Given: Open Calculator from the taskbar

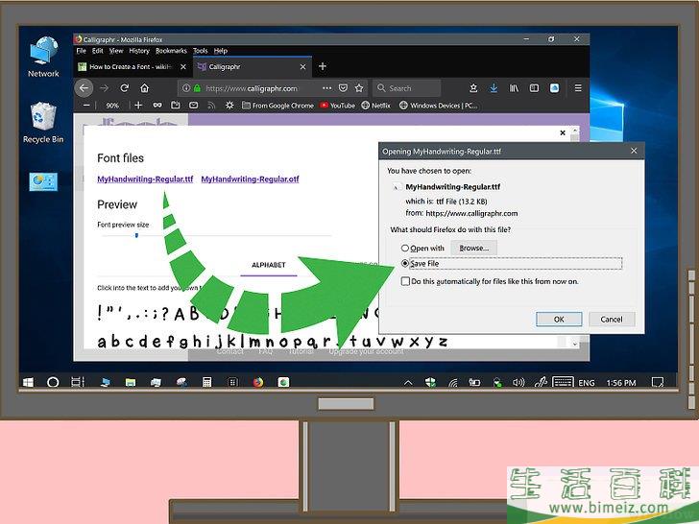Looking at the screenshot, I should point(206,382).
